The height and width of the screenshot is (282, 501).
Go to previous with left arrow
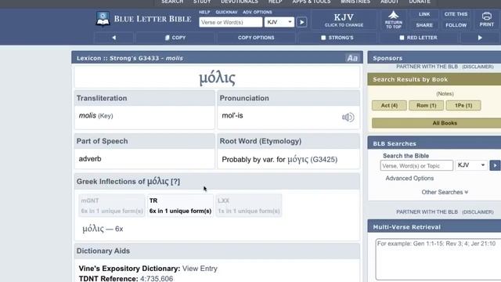[x=114, y=38]
